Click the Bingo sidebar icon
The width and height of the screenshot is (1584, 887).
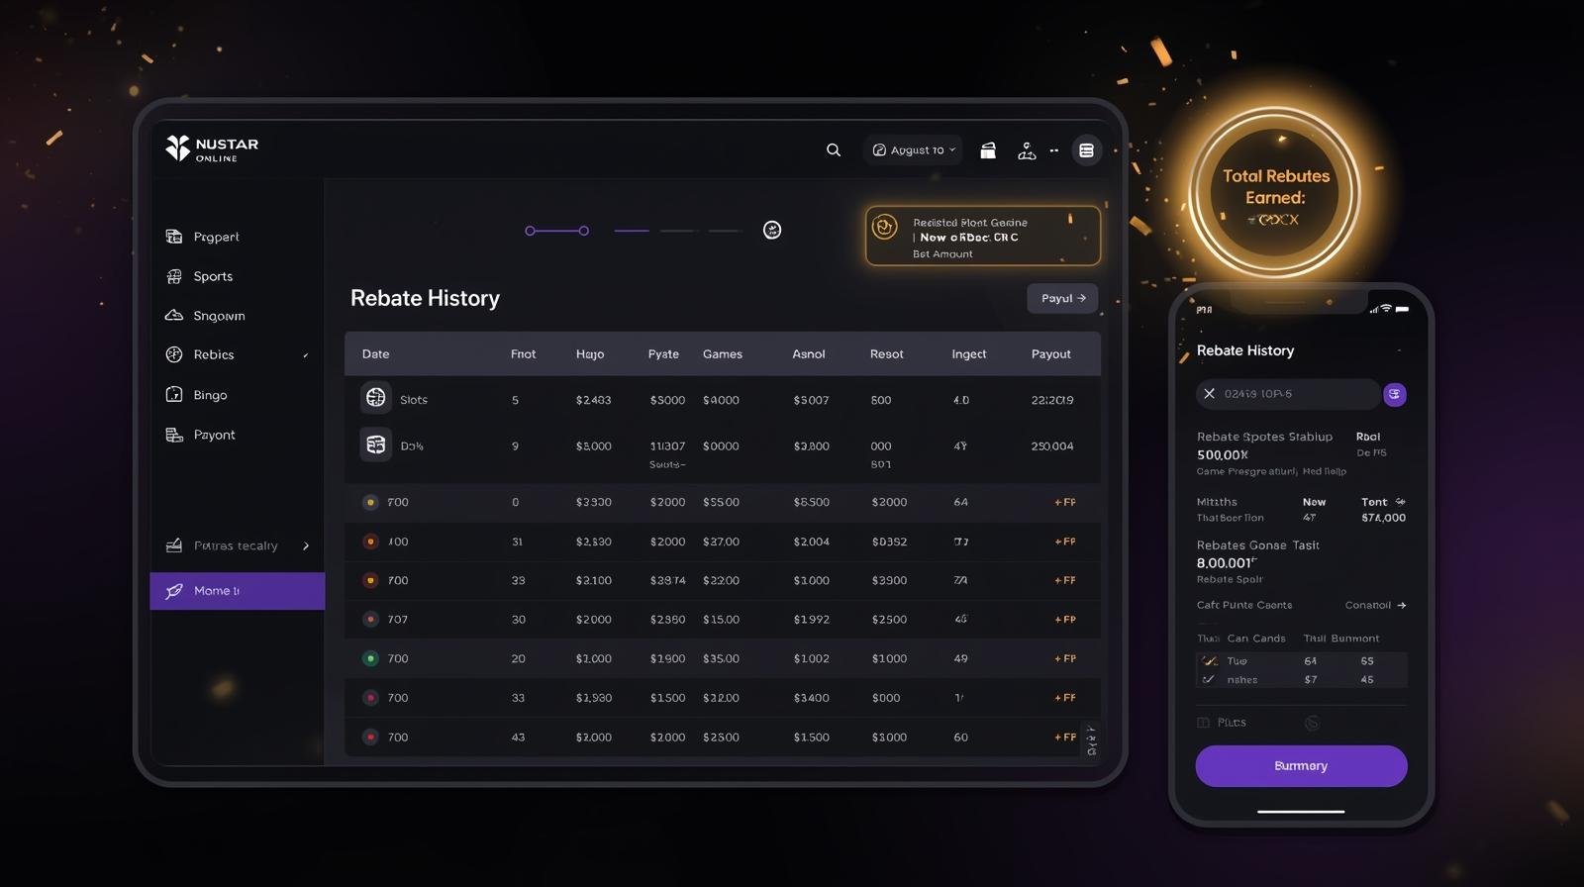(174, 394)
